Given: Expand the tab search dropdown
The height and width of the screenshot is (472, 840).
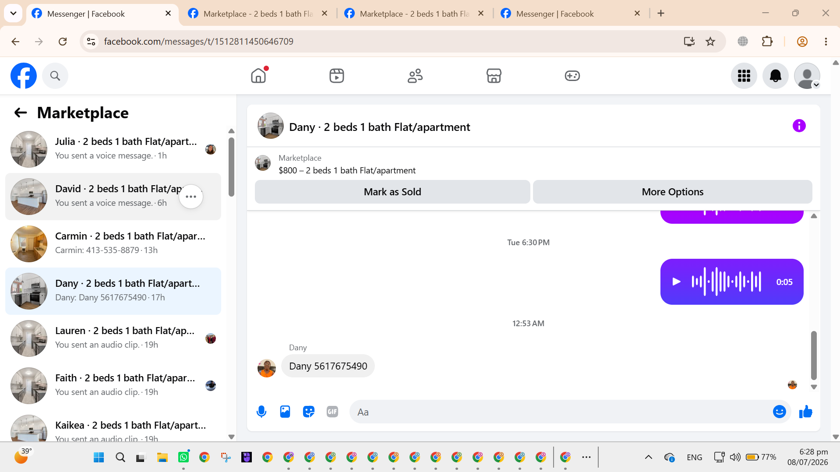Looking at the screenshot, I should pyautogui.click(x=13, y=14).
